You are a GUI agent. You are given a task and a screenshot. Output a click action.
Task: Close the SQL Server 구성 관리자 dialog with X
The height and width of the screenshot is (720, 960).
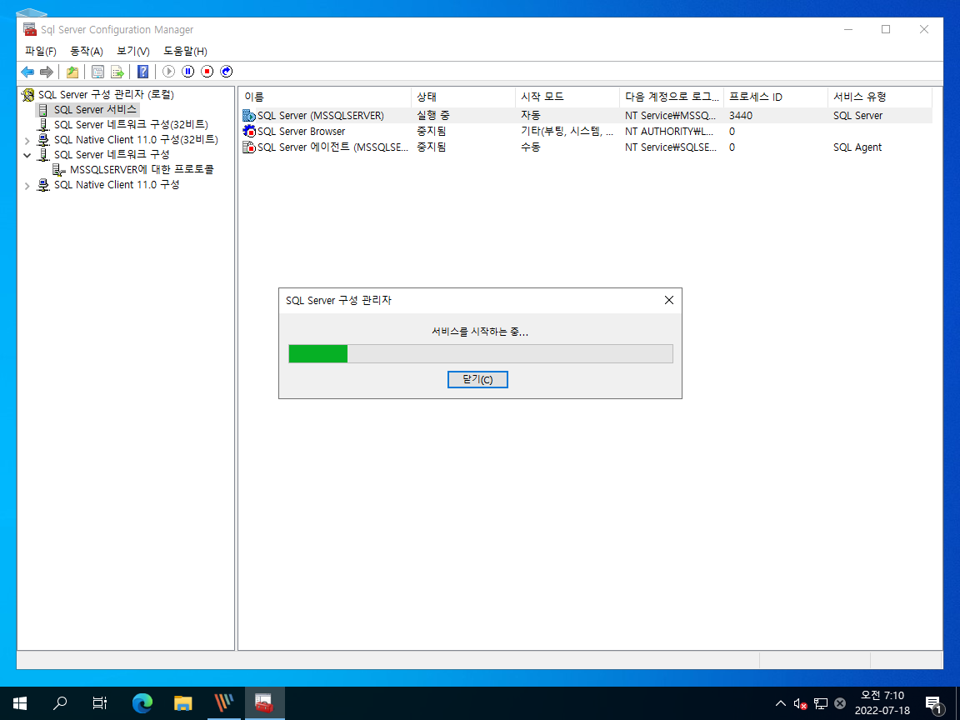tap(668, 300)
